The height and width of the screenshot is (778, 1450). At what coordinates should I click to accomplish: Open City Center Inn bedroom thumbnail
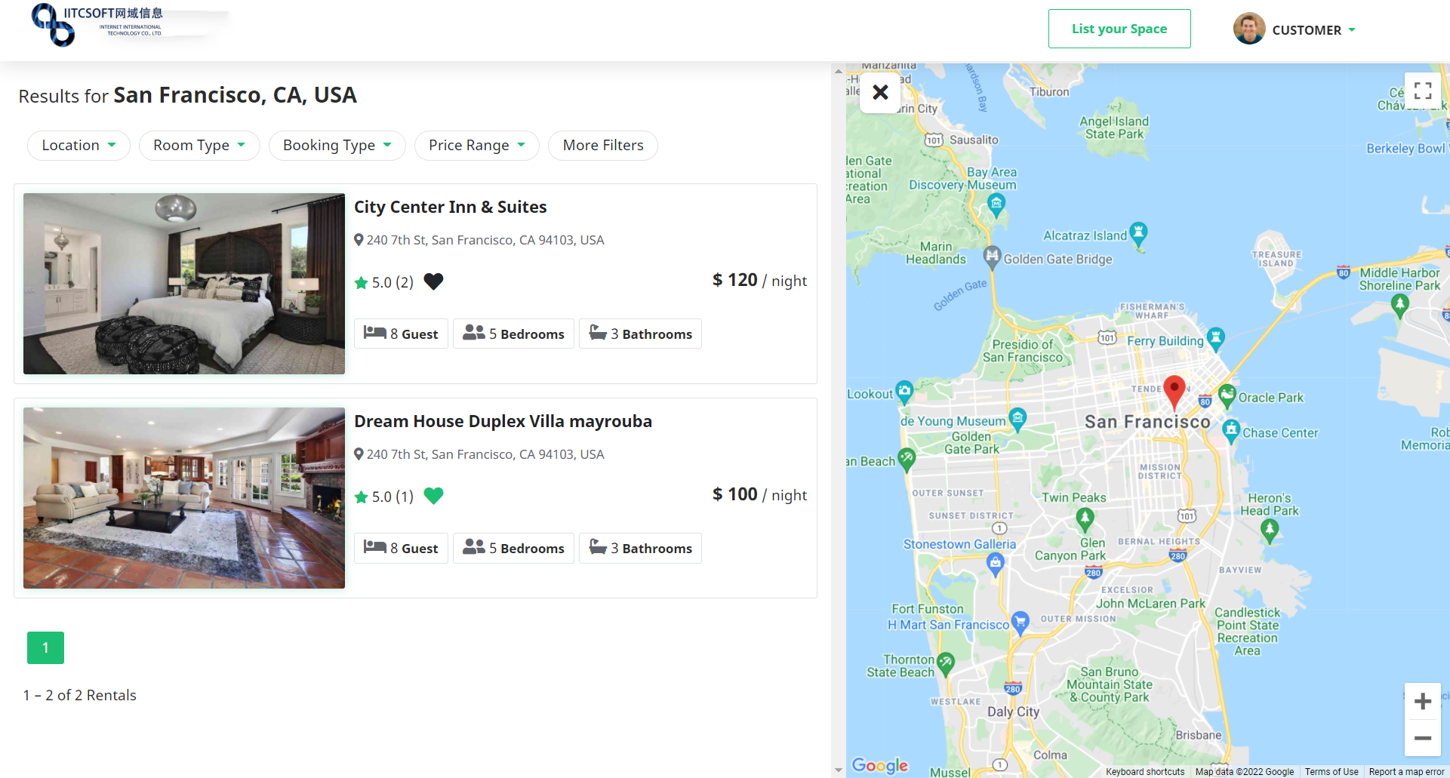[184, 284]
